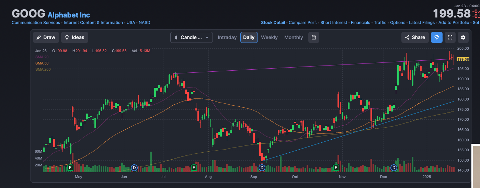Open chart settings gear icon

click(463, 37)
